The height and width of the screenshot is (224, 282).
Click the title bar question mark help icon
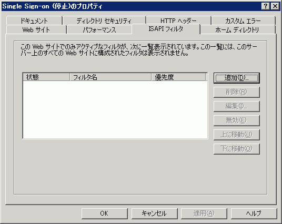[x=266, y=6]
